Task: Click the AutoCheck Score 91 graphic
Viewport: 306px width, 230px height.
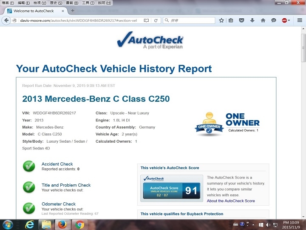Action: (x=172, y=188)
